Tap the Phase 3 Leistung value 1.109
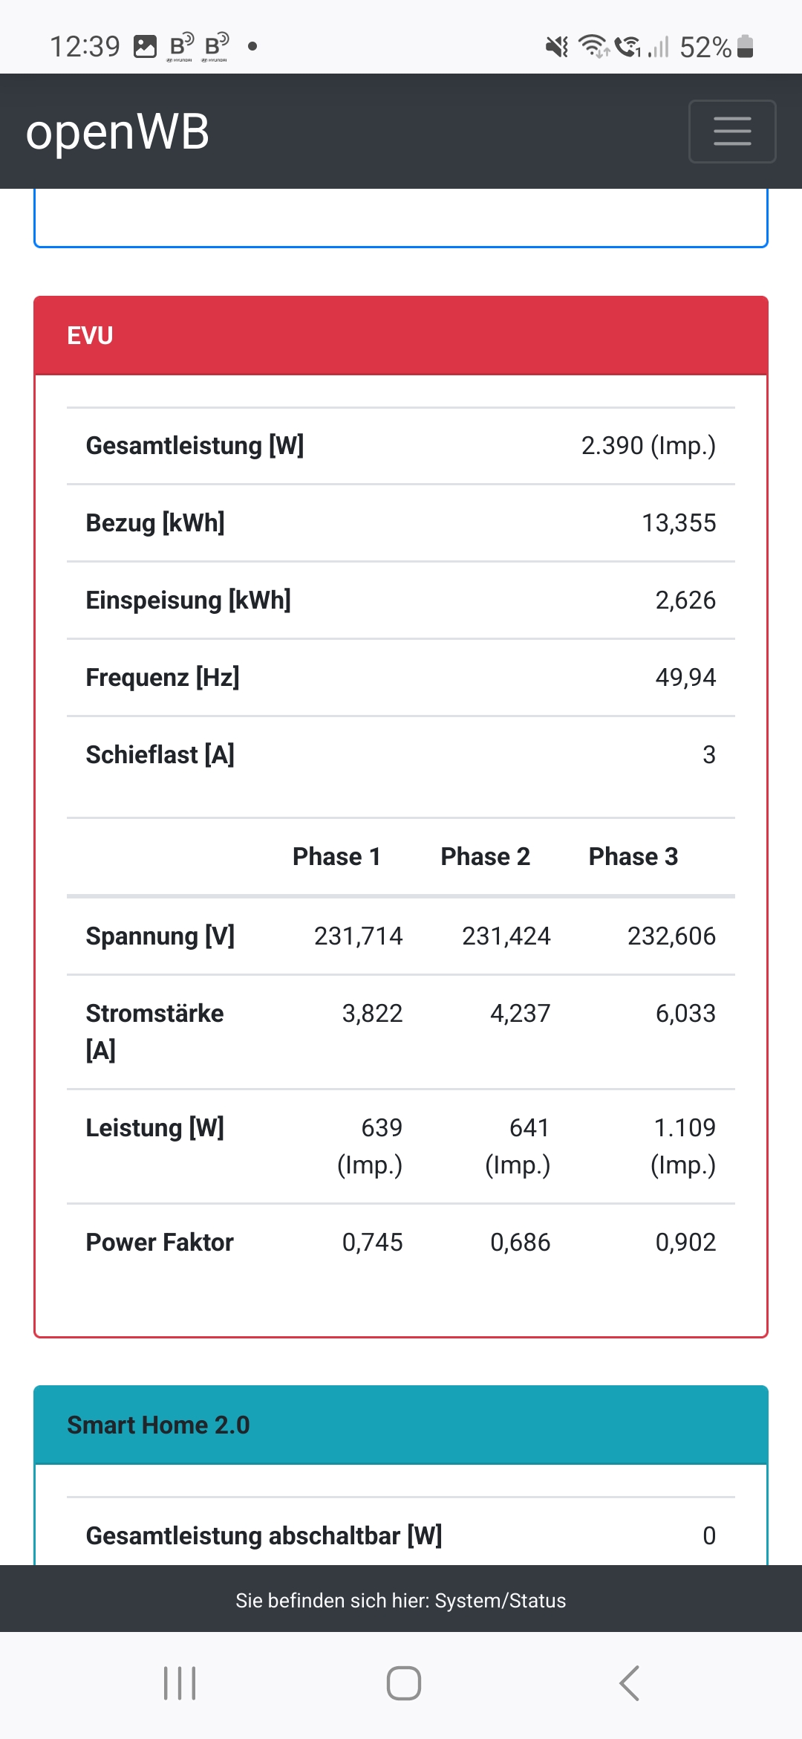Screen dimensions: 802x1739 (684, 1128)
